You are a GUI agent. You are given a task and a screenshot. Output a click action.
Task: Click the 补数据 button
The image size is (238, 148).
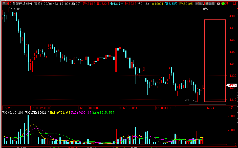coord(210,4)
